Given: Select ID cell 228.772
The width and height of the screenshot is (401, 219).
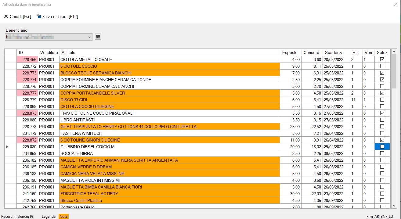Looking at the screenshot, I should (x=27, y=66).
